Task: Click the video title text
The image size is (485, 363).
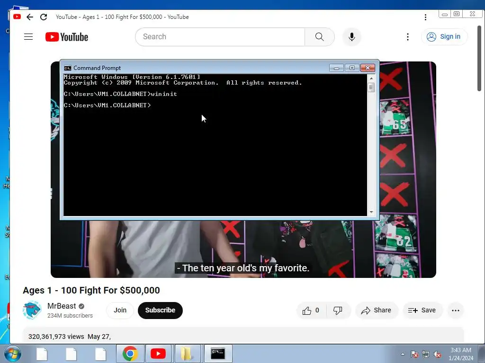Action: click(91, 291)
